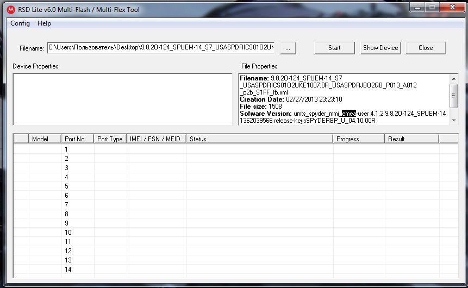Select port row number 14
This screenshot has height=288, width=468.
[236, 269]
